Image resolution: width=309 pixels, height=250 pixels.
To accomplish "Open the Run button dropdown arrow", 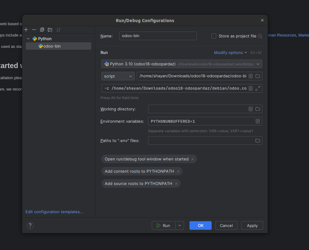I will tap(180, 225).
